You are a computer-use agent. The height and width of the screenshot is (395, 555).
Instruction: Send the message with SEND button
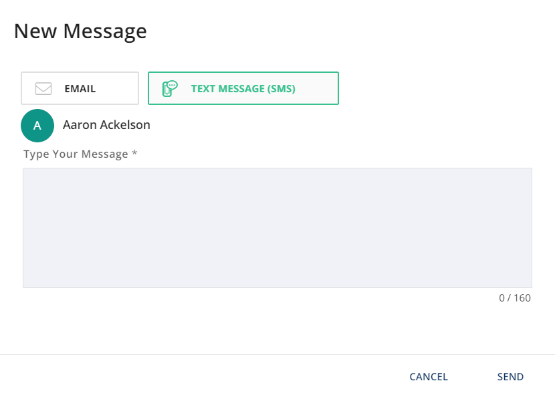click(x=510, y=376)
